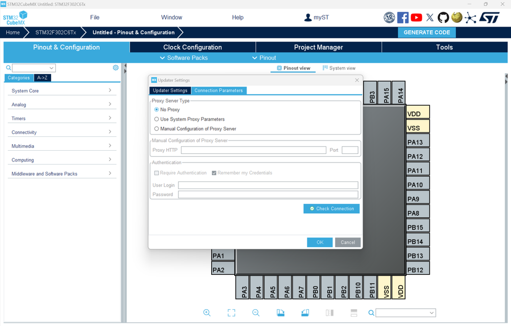
Task: Switch to the Tools tab
Action: coord(445,47)
